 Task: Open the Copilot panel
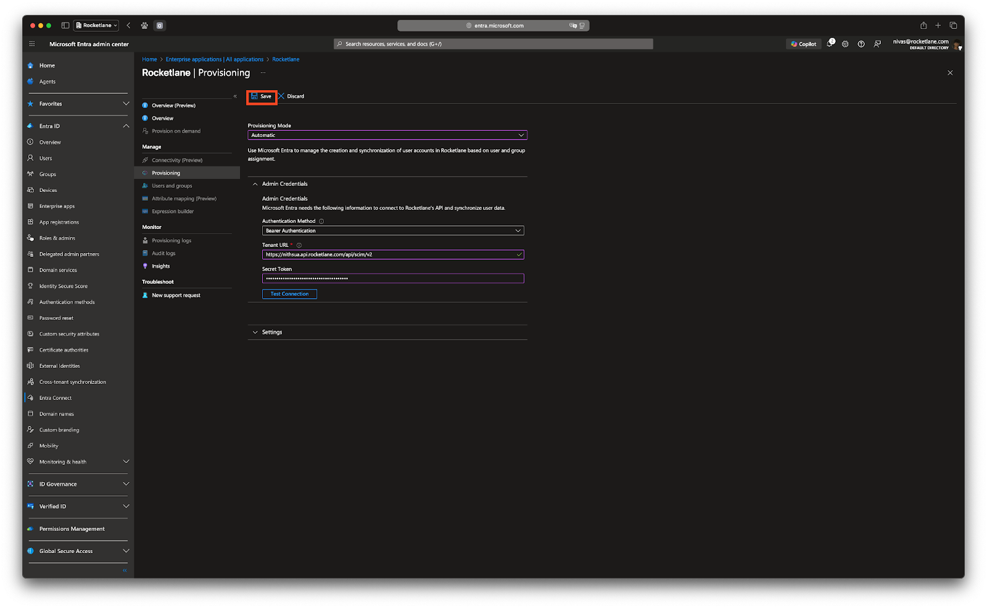804,44
